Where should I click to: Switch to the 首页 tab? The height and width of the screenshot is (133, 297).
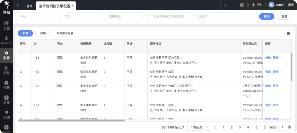pyautogui.click(x=29, y=6)
